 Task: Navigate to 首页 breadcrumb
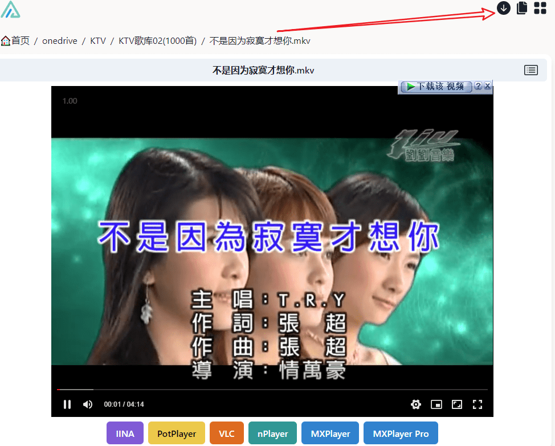tap(16, 41)
